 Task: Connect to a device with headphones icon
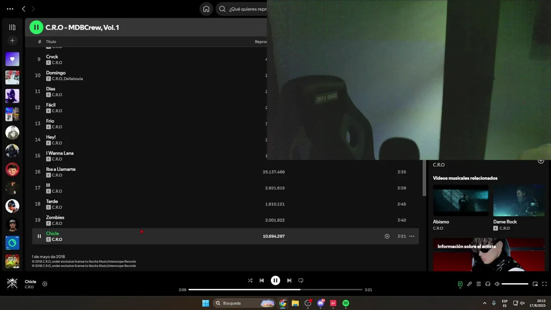tap(488, 284)
